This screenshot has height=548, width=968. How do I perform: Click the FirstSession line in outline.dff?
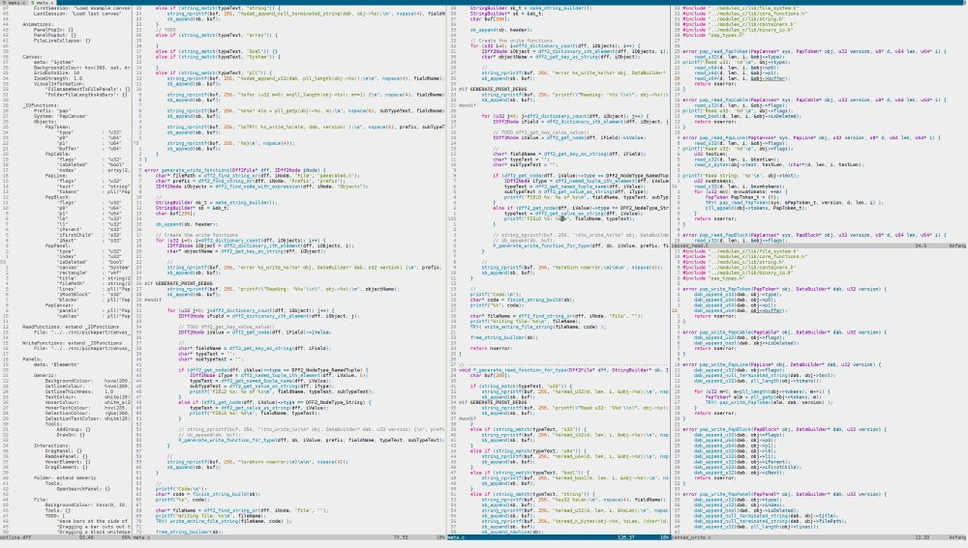tap(81, 8)
